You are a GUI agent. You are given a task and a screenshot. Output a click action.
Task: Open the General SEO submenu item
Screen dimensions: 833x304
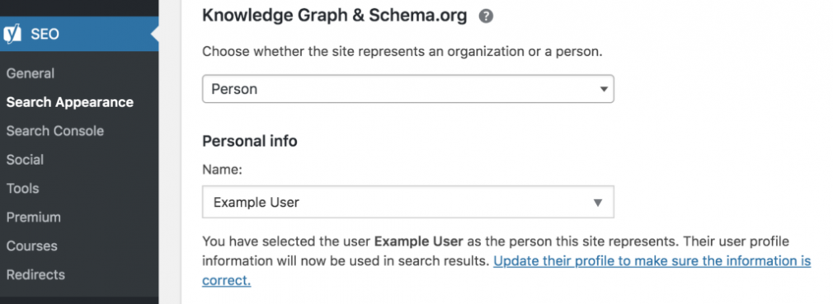tap(31, 73)
